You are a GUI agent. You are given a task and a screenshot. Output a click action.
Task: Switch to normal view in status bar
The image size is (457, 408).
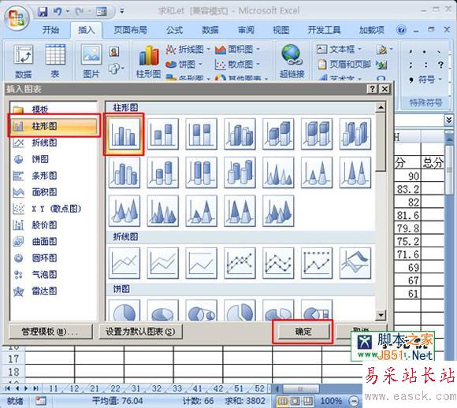point(282,401)
